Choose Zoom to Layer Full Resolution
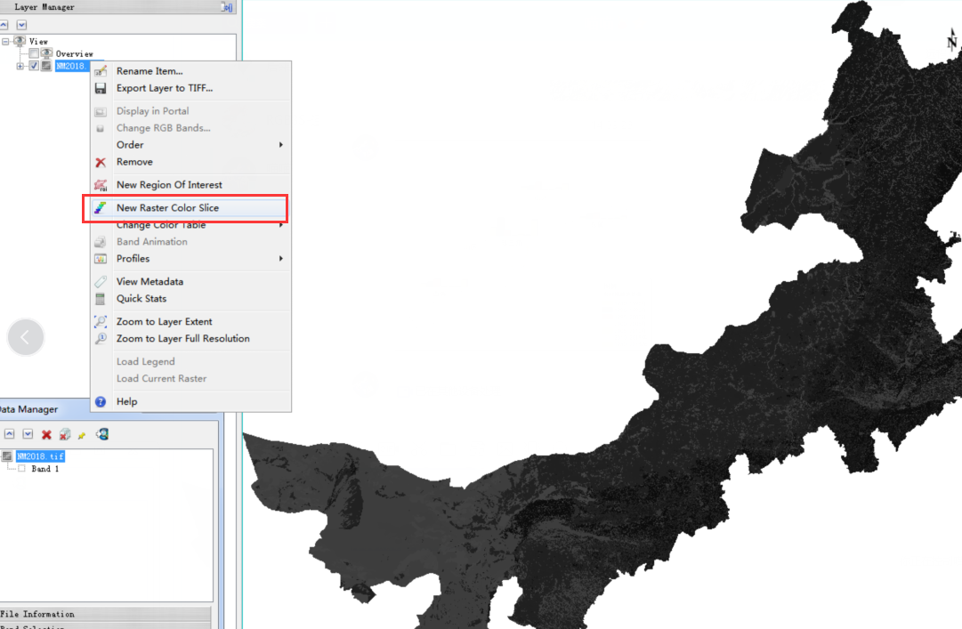 [182, 339]
